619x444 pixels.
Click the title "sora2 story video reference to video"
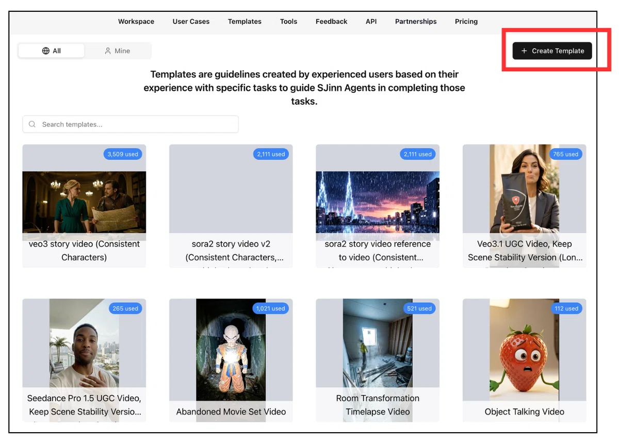point(378,251)
